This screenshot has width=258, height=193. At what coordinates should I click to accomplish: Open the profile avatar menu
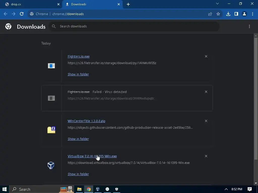244,14
